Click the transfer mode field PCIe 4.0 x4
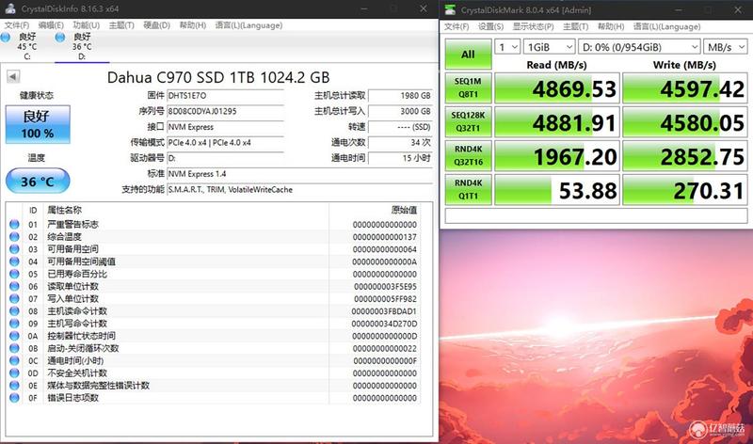This screenshot has height=444, width=753. click(225, 143)
